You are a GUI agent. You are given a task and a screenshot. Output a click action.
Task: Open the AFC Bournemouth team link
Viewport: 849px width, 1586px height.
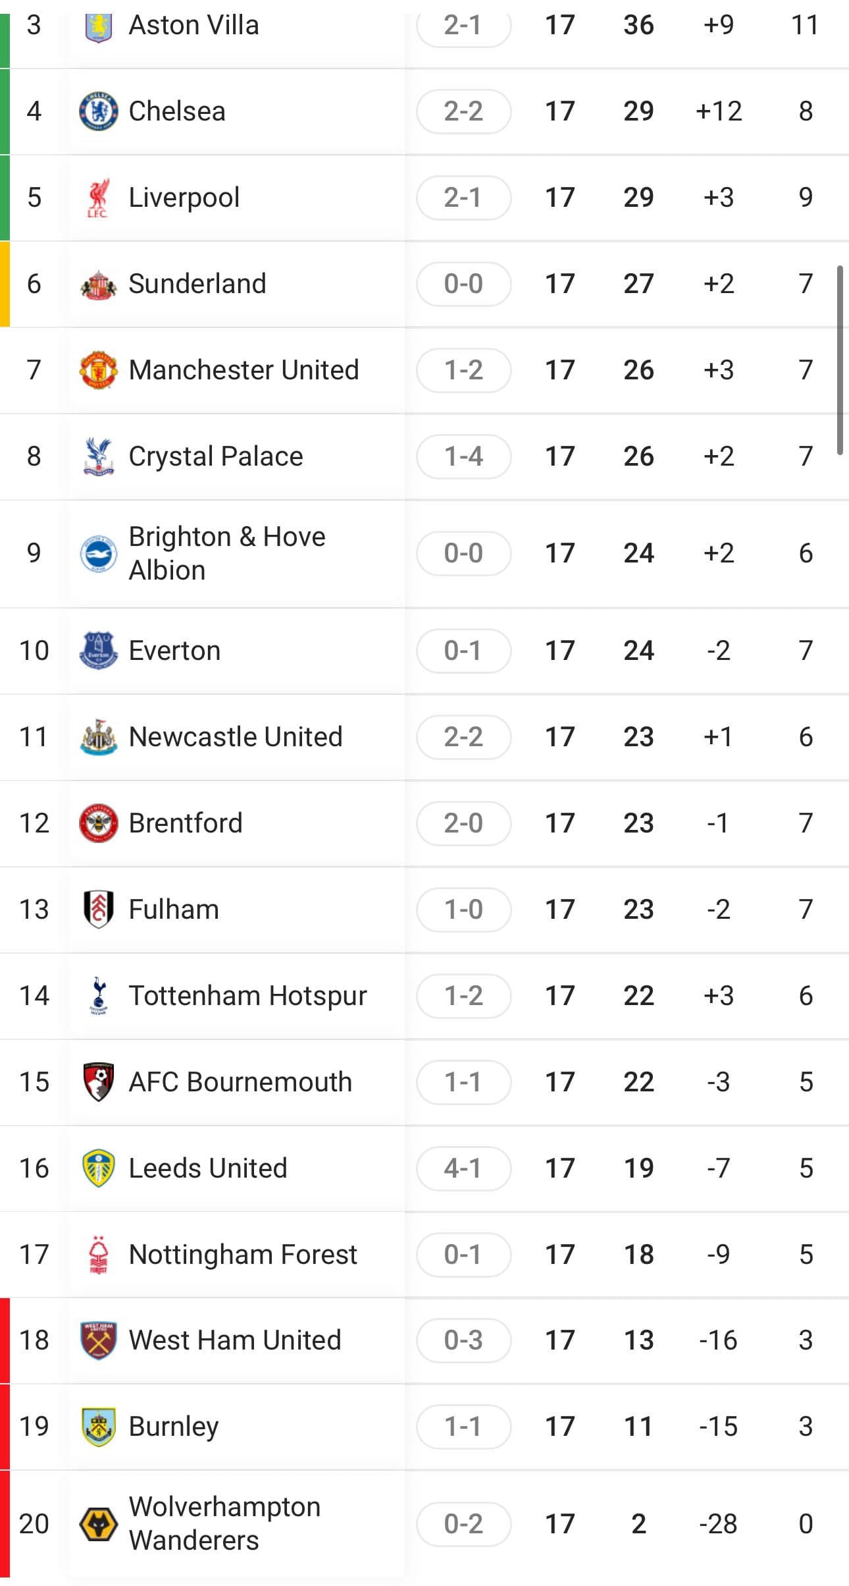pos(240,1081)
